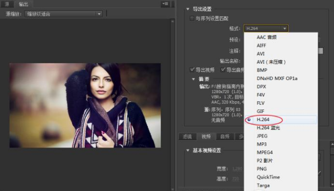Open the 源缩放 (source scaling) dropdown
Image resolution: width=334 pixels, height=191 pixels.
coord(63,14)
